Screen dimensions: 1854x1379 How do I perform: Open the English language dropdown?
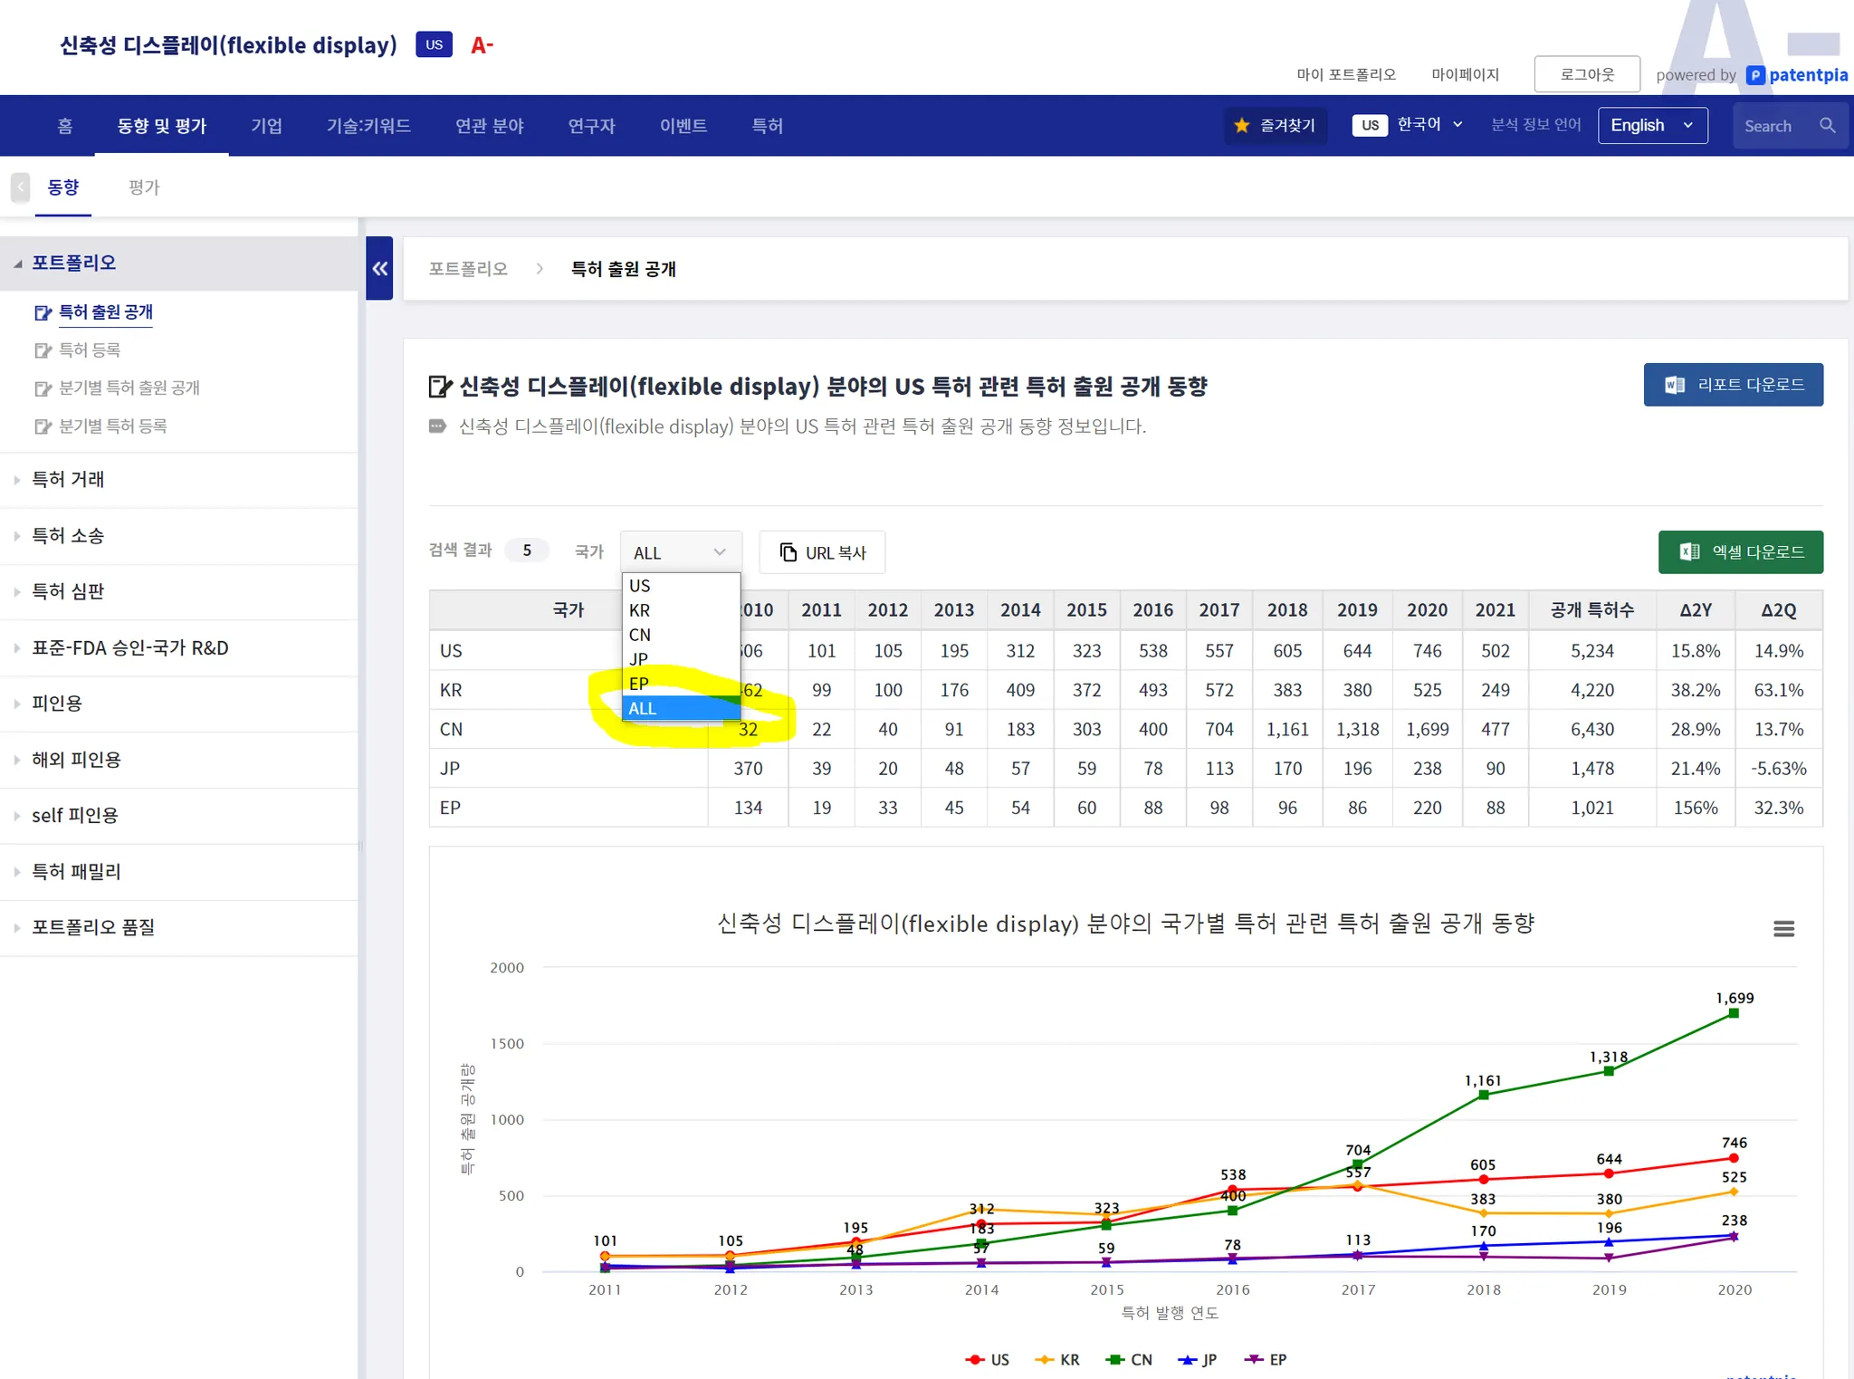(1652, 126)
